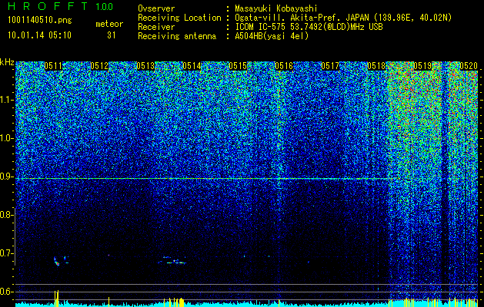Click the 'Receiver' field label
This screenshot has width=484, height=307.
click(156, 27)
